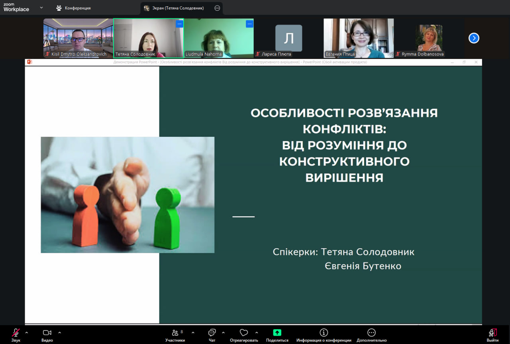
Task: Open more options on Тетяна Солодовник video tile
Action: pos(179,24)
